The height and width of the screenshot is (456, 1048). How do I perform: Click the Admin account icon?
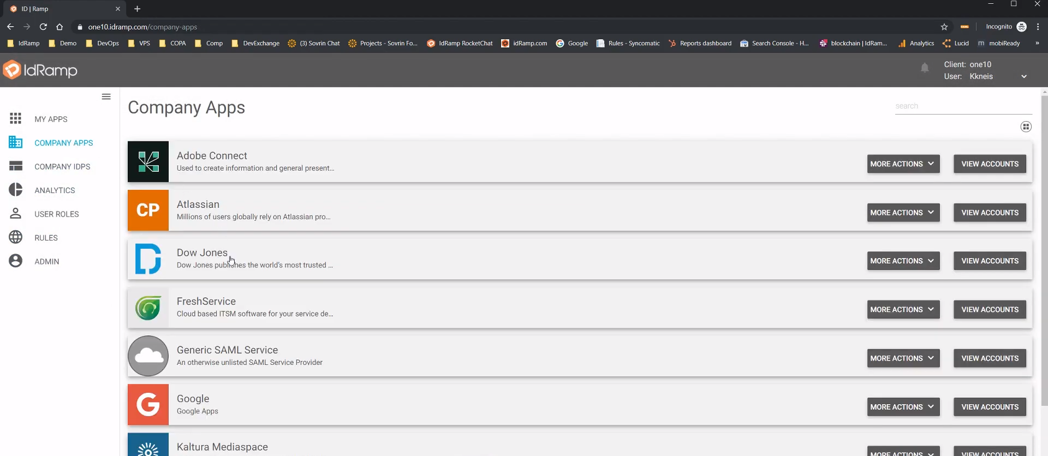(x=15, y=261)
